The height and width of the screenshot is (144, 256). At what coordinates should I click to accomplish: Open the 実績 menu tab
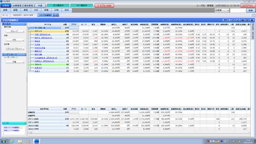[x=46, y=10]
